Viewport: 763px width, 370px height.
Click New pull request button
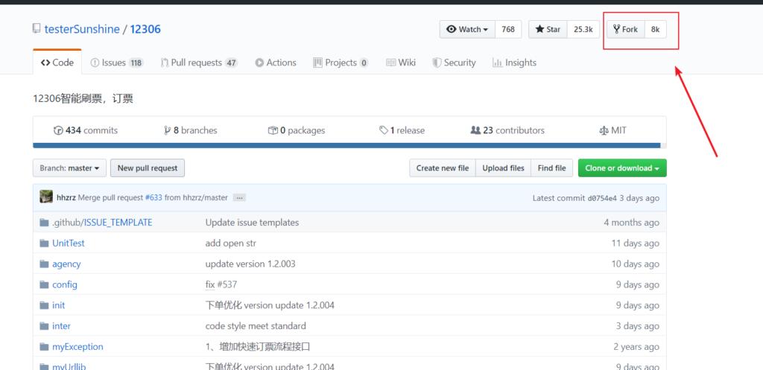pyautogui.click(x=148, y=168)
